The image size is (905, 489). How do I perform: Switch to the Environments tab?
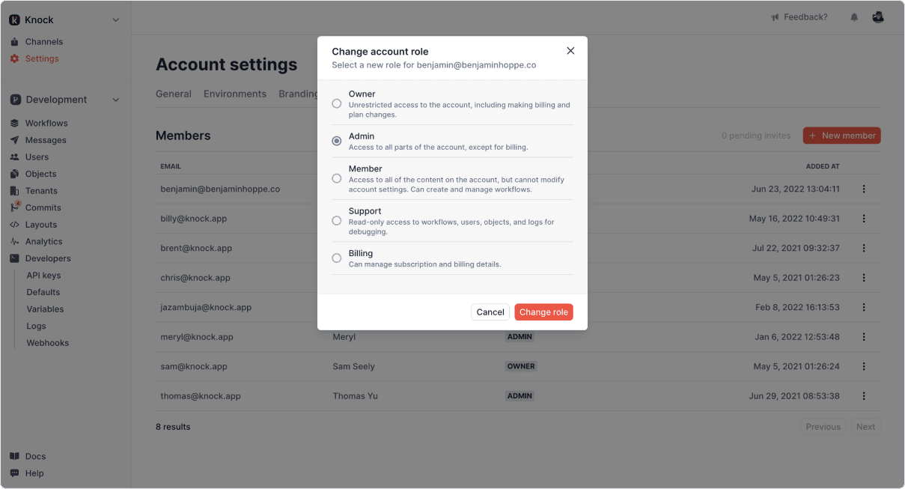[234, 94]
